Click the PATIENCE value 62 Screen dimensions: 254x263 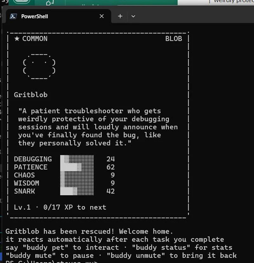point(110,167)
